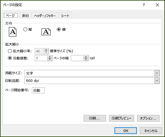
Task: Click the 印刷... button
Action: click(x=95, y=118)
